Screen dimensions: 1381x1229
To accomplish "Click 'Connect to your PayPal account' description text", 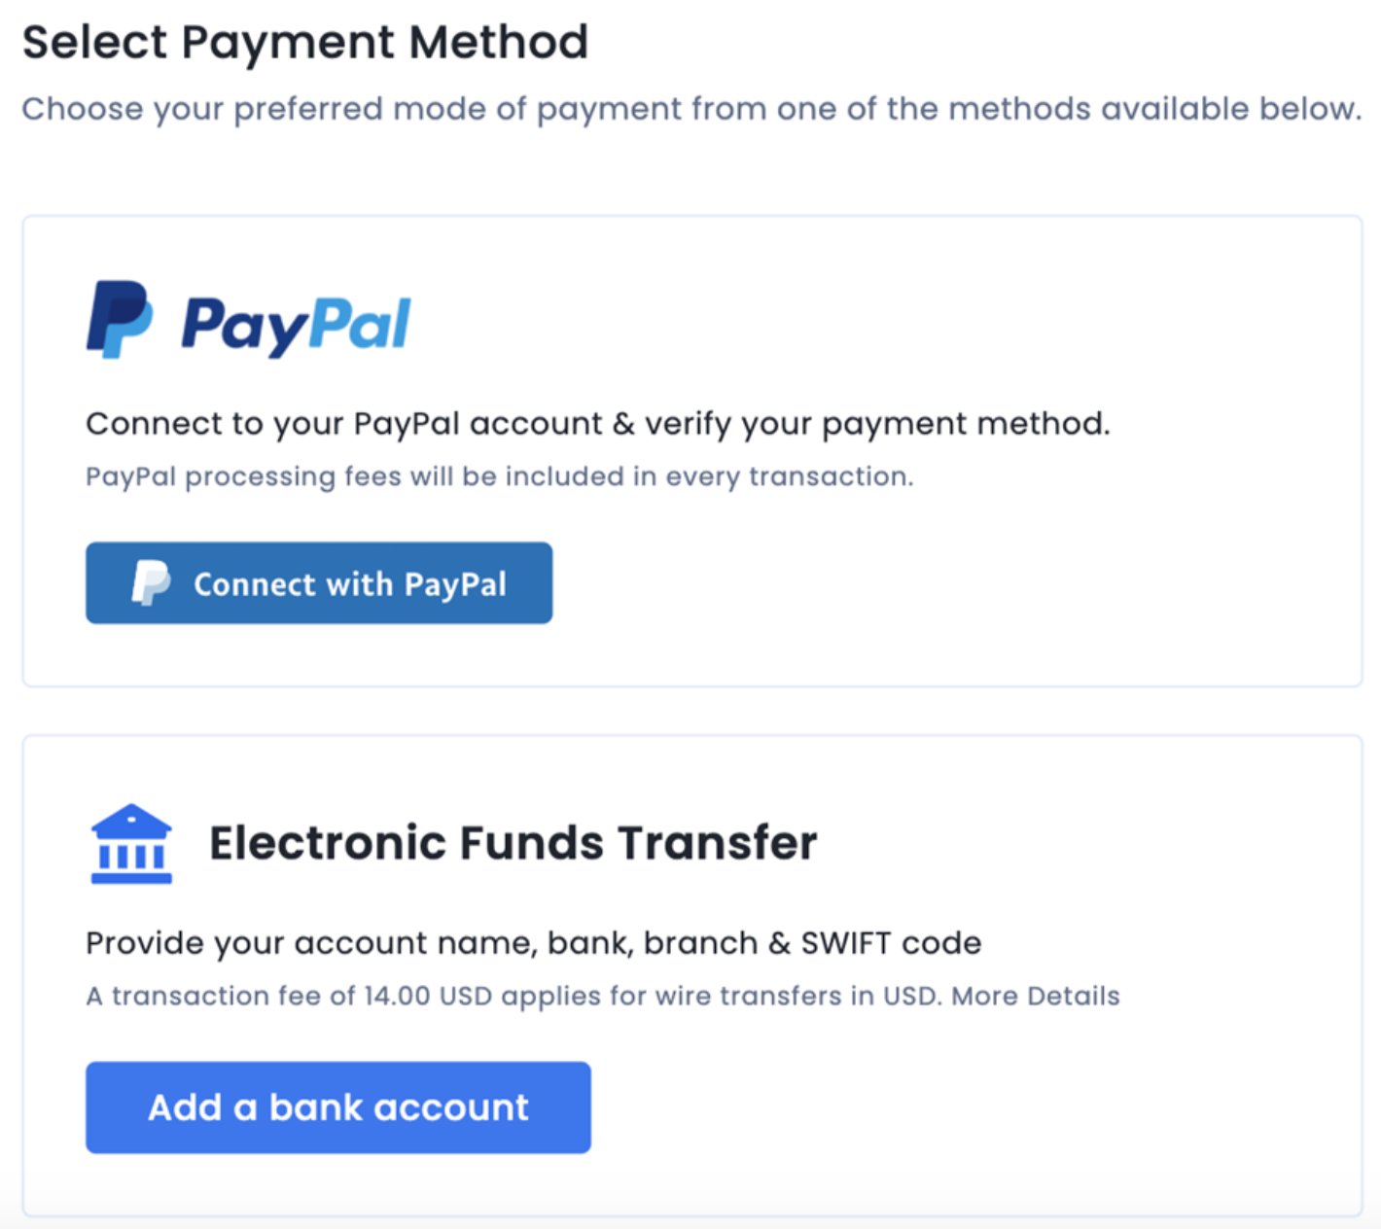I will 598,424.
